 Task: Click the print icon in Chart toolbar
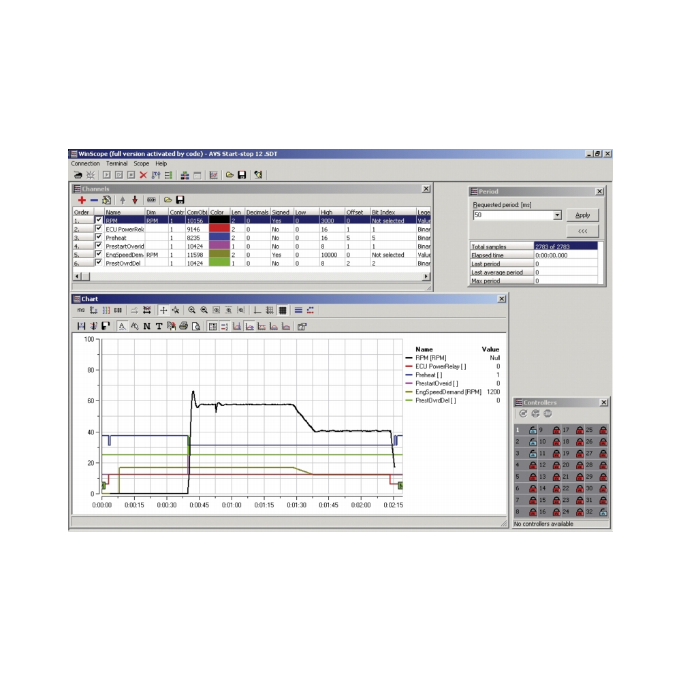coord(183,326)
